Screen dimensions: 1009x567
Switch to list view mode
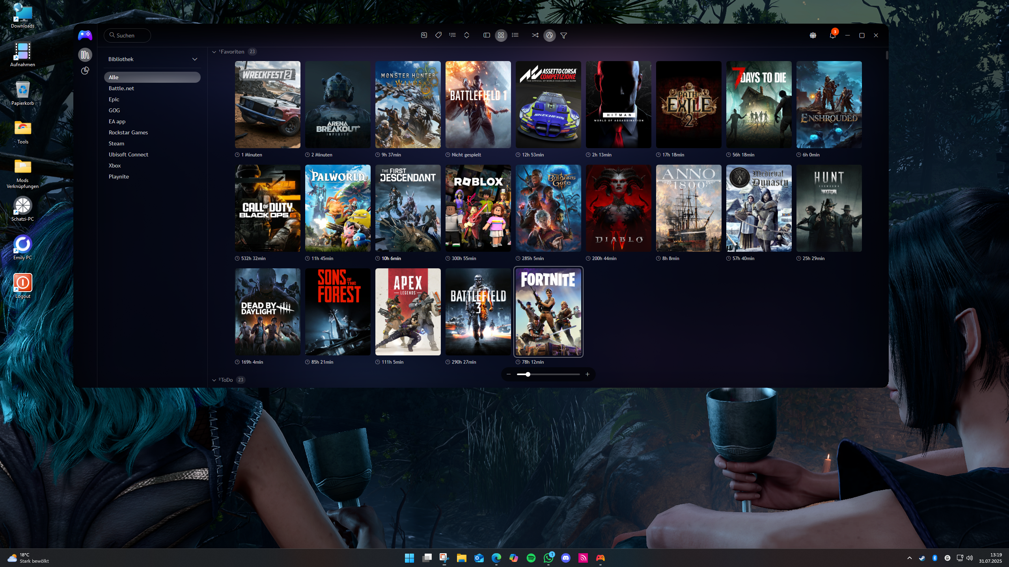pos(515,35)
